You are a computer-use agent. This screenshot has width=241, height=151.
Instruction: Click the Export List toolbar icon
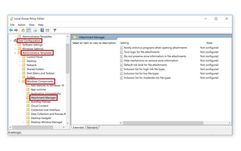click(35, 30)
